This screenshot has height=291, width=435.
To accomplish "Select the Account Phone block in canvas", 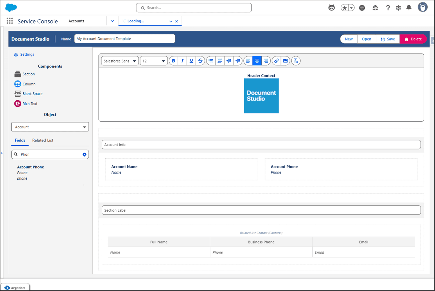I will (341, 169).
